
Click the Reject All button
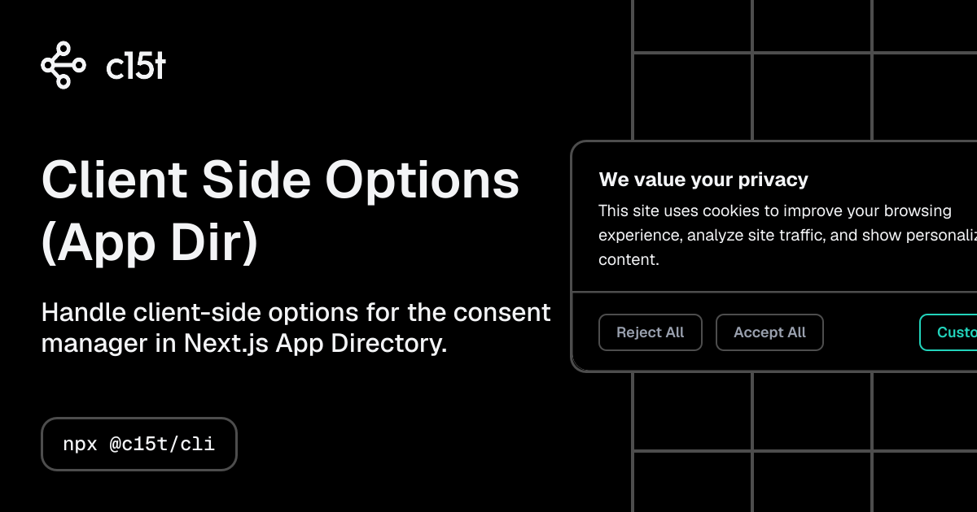650,332
